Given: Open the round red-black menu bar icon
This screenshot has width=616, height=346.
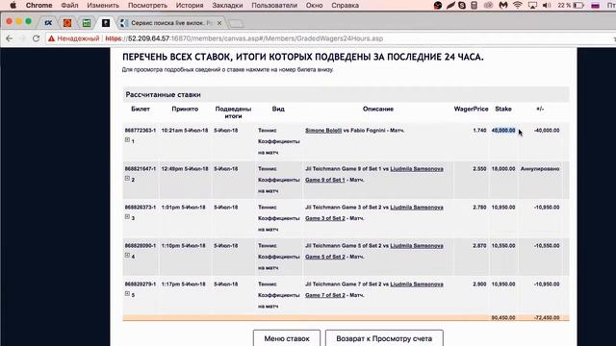Looking at the screenshot, I should coord(438,5).
